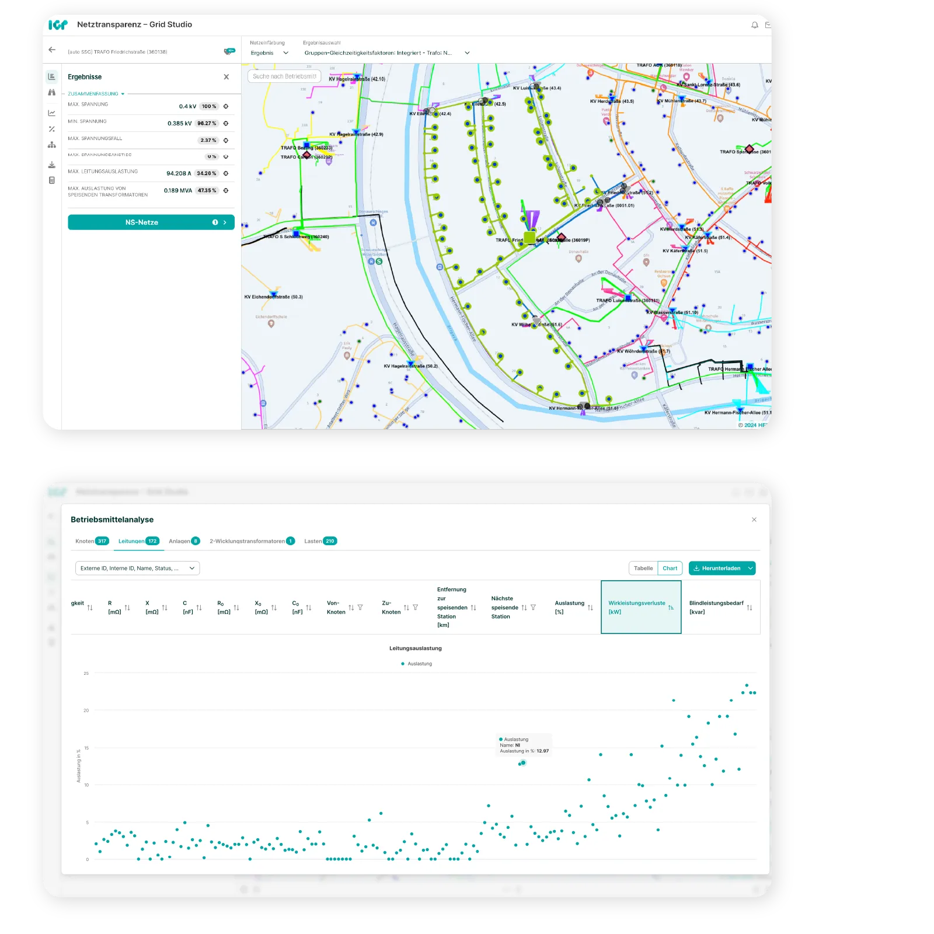Open the Ergebnisse results sidebar icon
This screenshot has height=934, width=934.
point(52,76)
